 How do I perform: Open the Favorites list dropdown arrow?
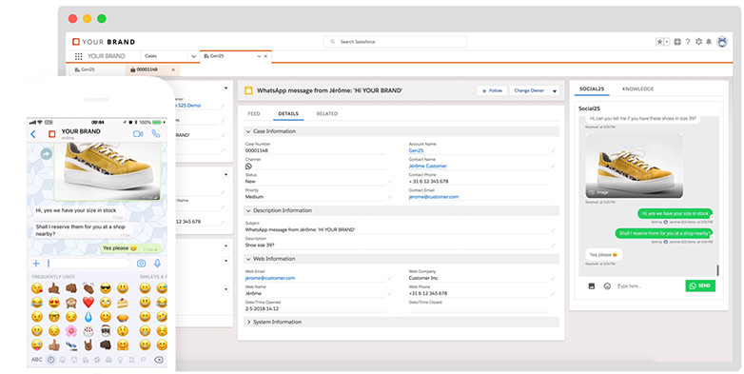(667, 42)
